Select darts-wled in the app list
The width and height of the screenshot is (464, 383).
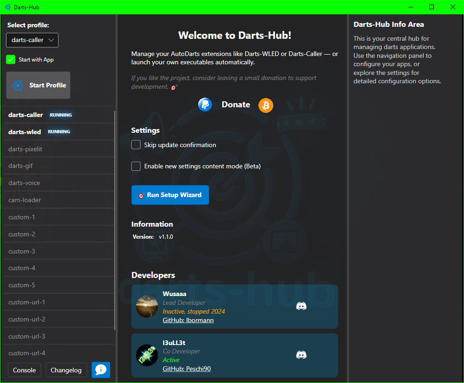click(x=59, y=132)
